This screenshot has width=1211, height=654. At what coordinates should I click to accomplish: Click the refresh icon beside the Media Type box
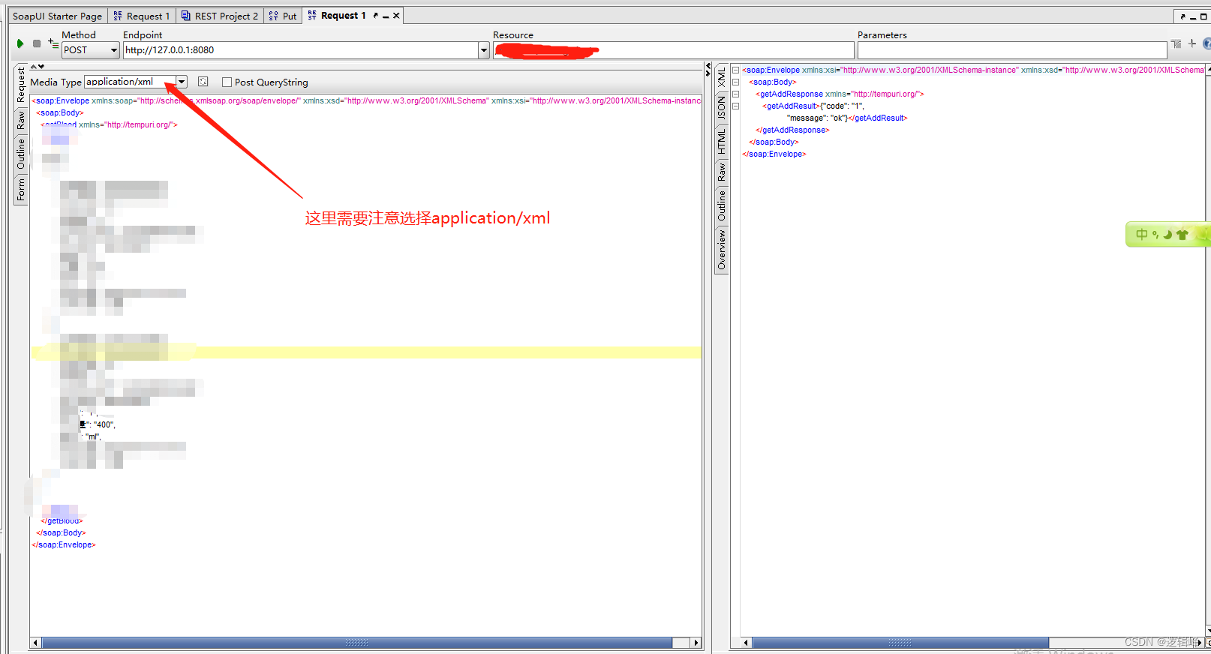[203, 82]
